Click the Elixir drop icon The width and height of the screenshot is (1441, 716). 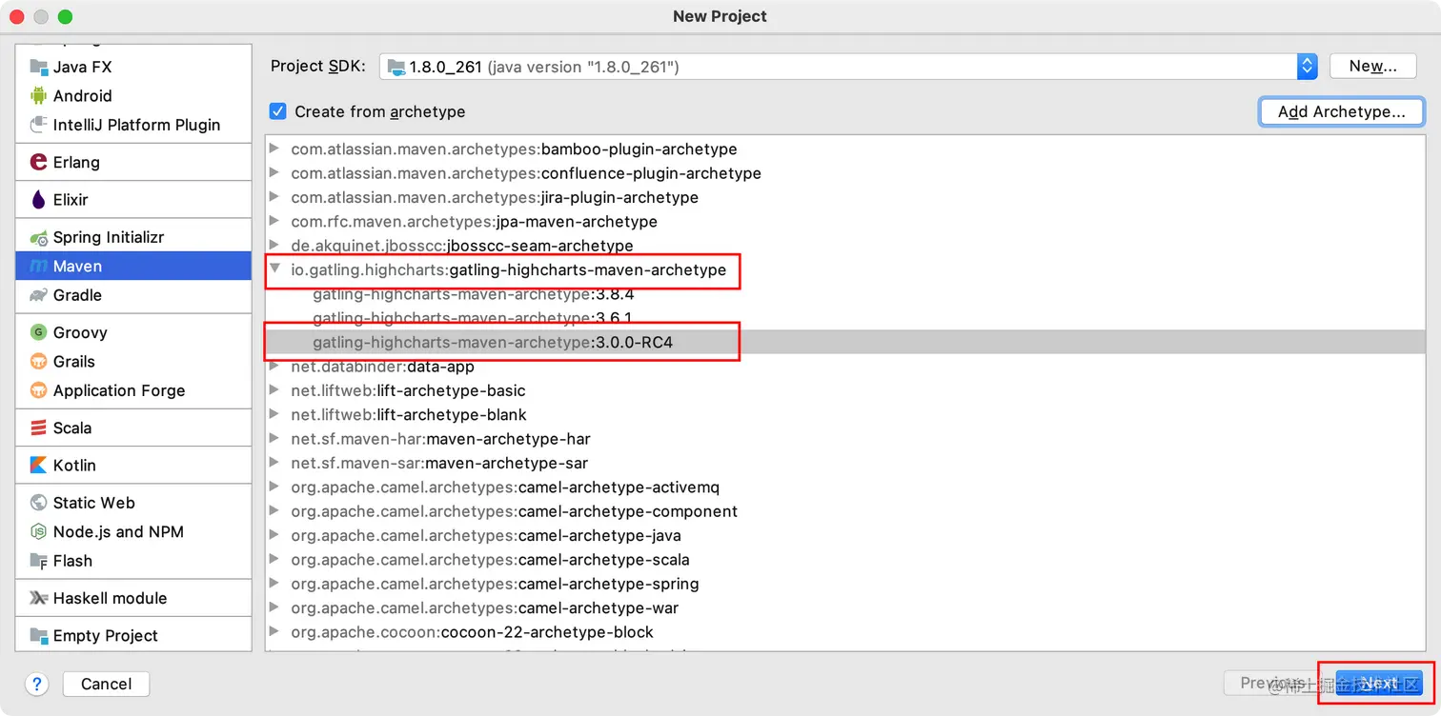click(x=38, y=200)
